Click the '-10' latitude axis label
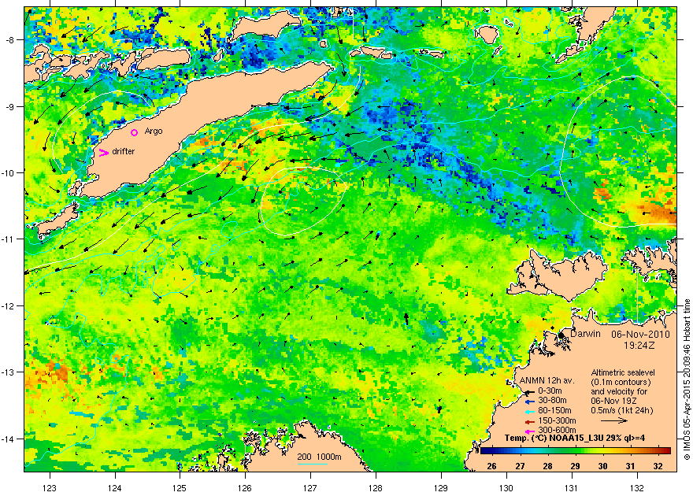The width and height of the screenshot is (693, 496). tap(9, 172)
